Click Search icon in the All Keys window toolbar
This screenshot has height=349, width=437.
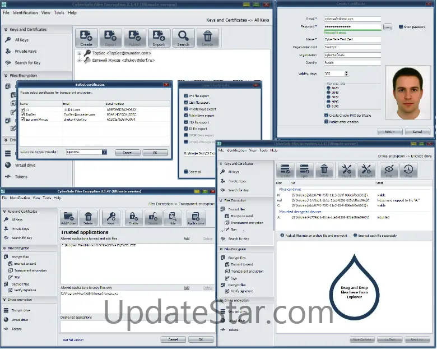[183, 38]
